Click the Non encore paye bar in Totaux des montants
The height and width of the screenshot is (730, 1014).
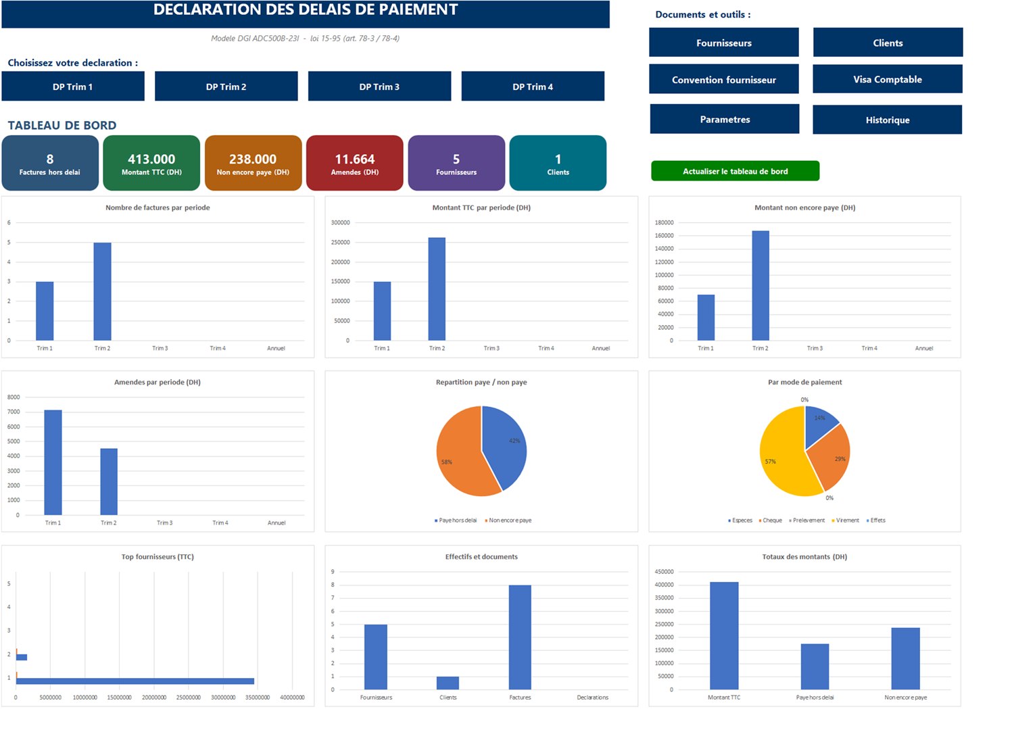(x=906, y=658)
